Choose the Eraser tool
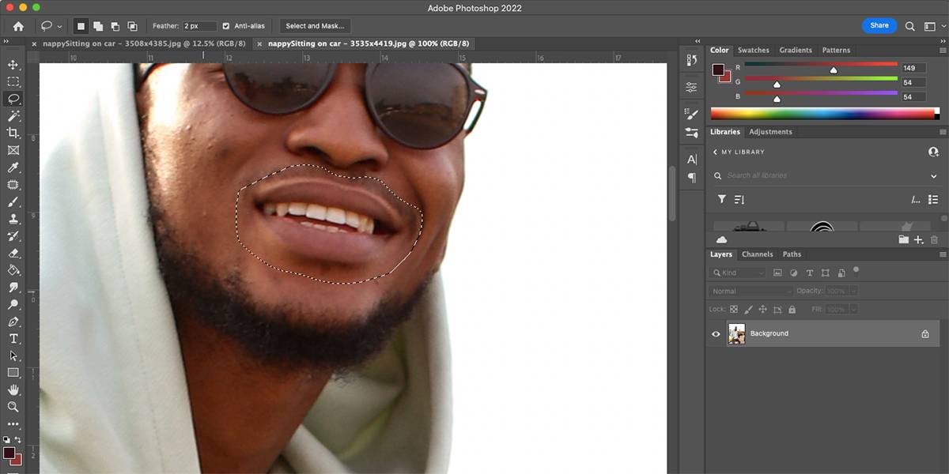This screenshot has height=474, width=949. [x=13, y=254]
